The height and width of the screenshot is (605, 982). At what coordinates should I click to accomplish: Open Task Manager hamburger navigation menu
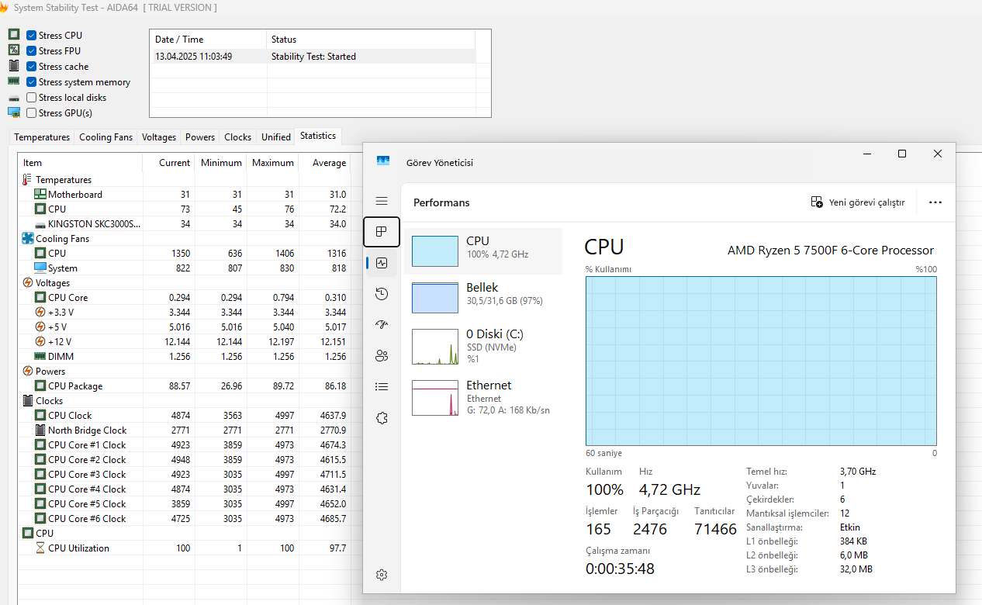(382, 201)
